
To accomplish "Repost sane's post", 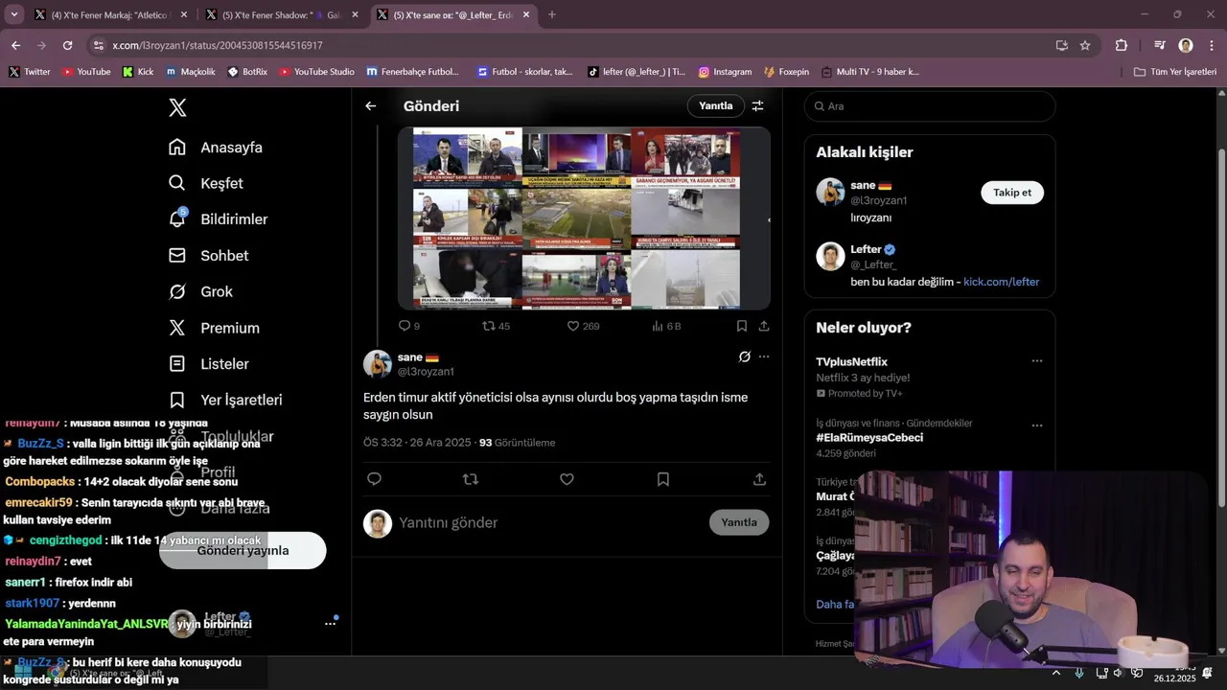I will pos(471,479).
